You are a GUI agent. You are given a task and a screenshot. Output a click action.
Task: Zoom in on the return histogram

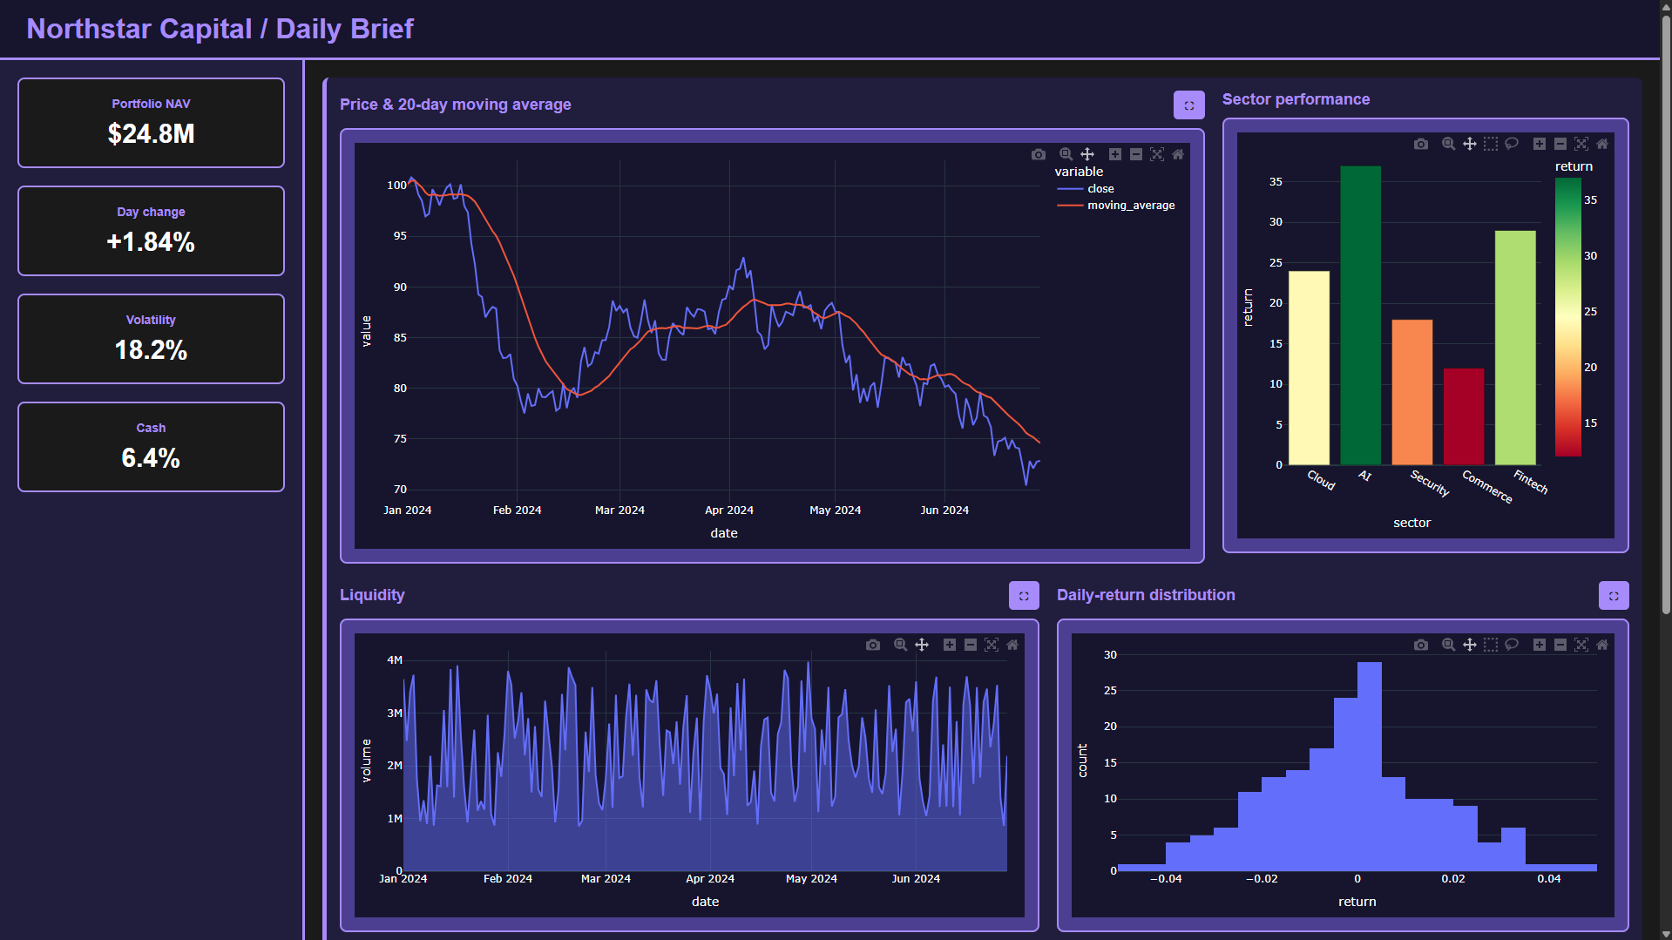1540,645
